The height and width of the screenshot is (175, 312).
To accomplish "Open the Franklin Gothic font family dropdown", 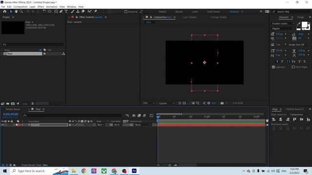I will (x=283, y=24).
